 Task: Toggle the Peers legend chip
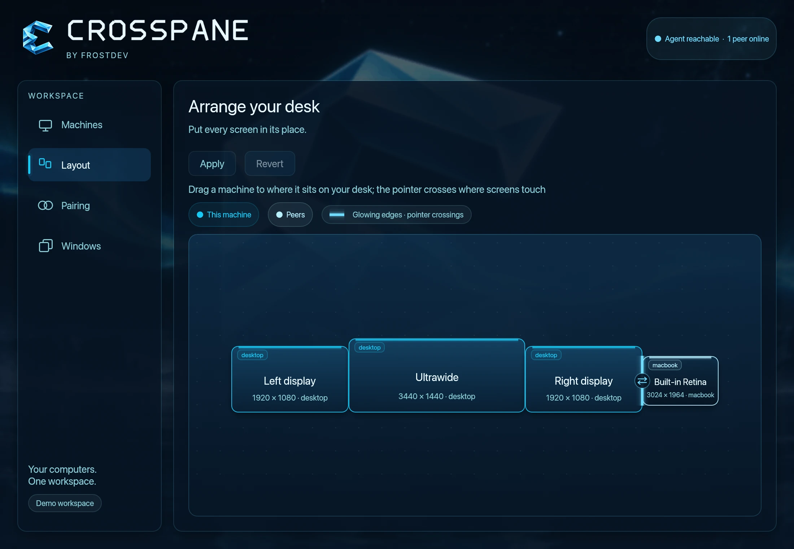[x=290, y=215]
